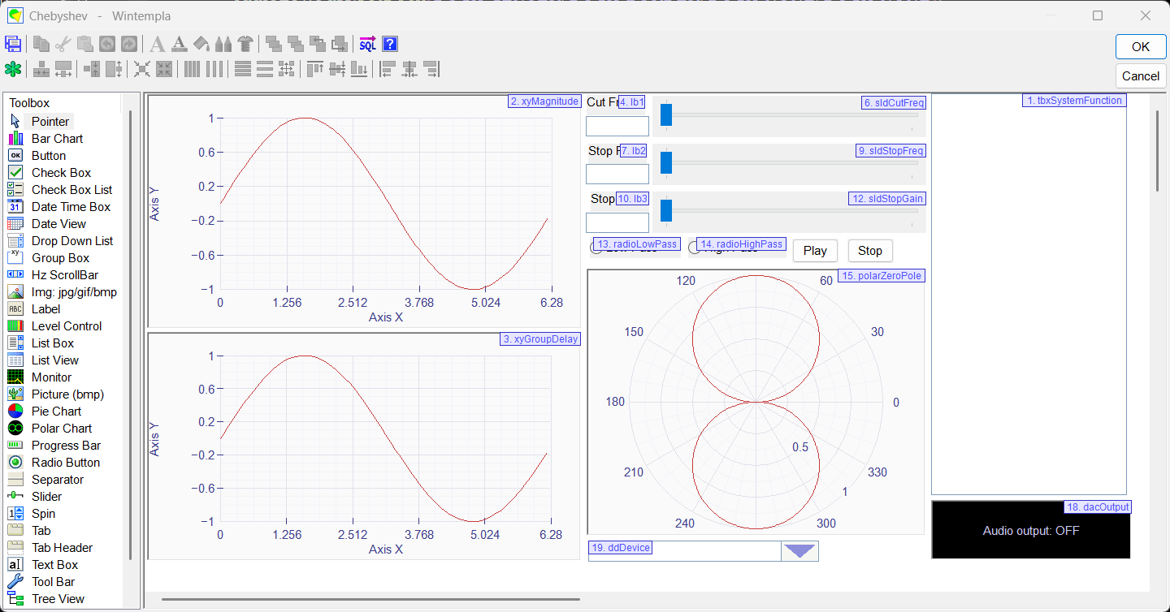
Task: Select Tree View in the Toolbox
Action: (x=58, y=599)
